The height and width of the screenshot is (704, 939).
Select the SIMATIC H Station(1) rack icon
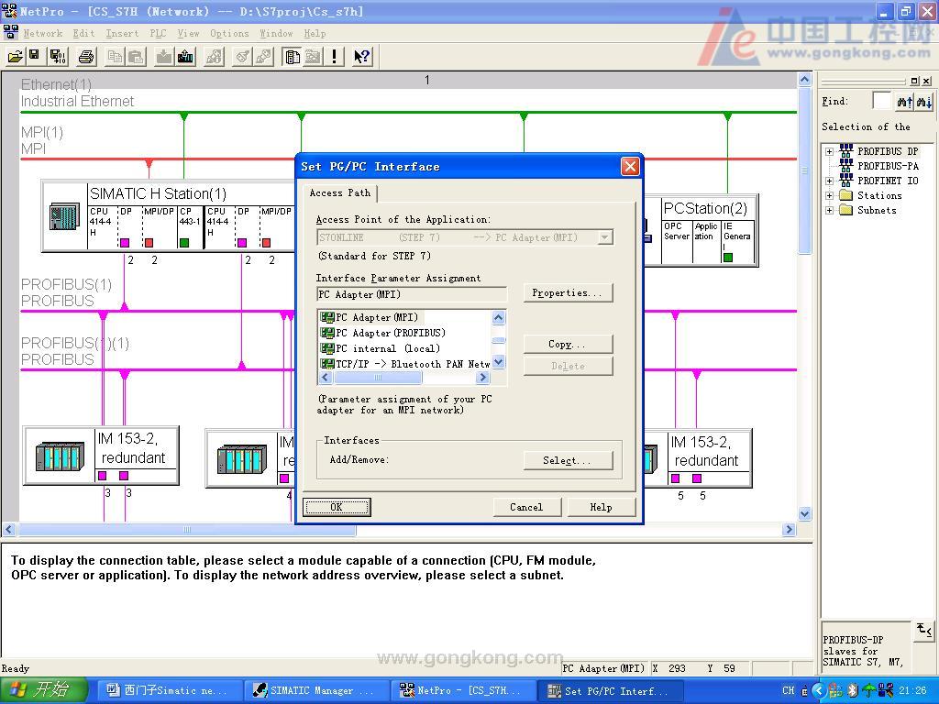click(x=65, y=216)
